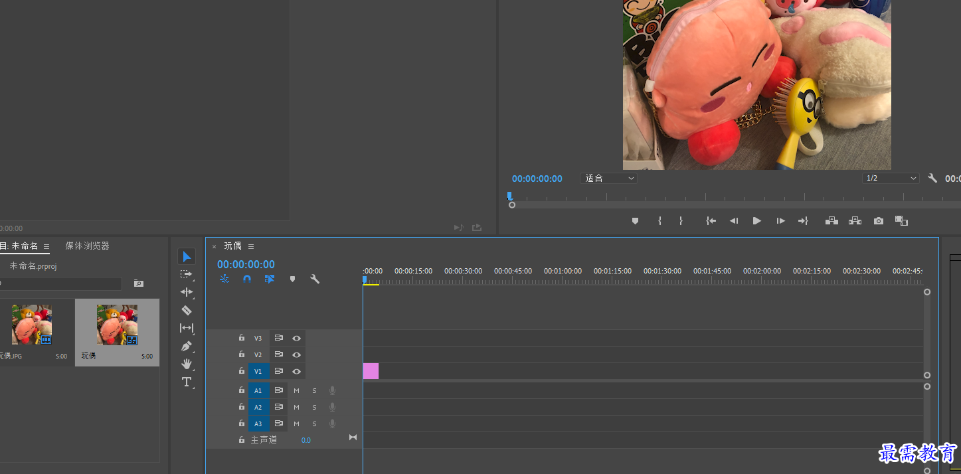Select the 玩偶 sequence thumbnail
The height and width of the screenshot is (474, 961).
pos(117,325)
